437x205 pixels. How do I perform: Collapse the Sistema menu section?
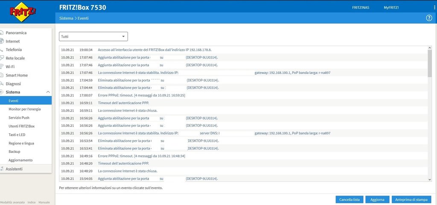tap(48, 92)
